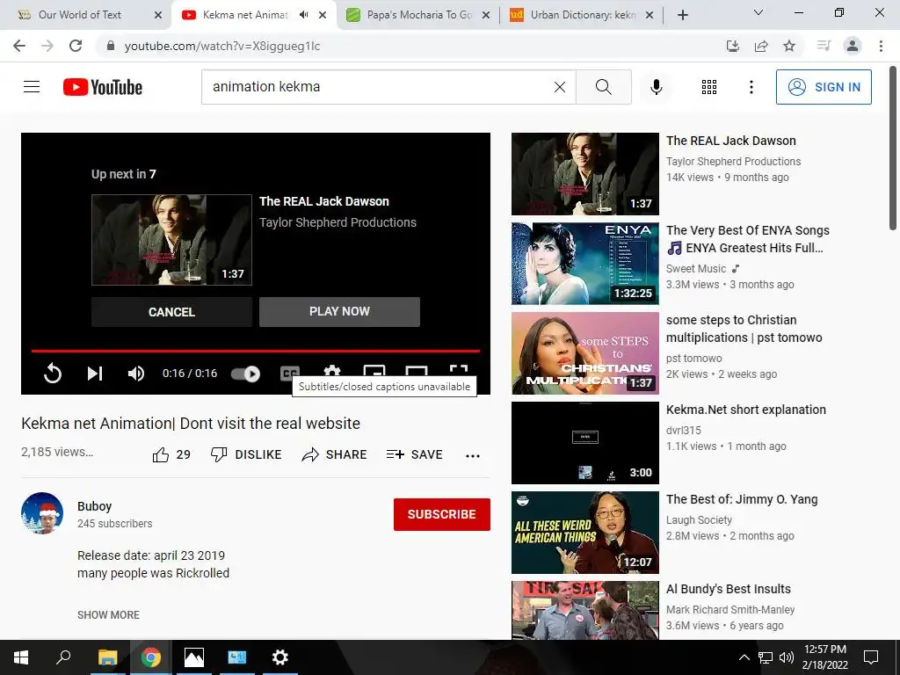
Task: Share the video
Action: click(x=334, y=454)
